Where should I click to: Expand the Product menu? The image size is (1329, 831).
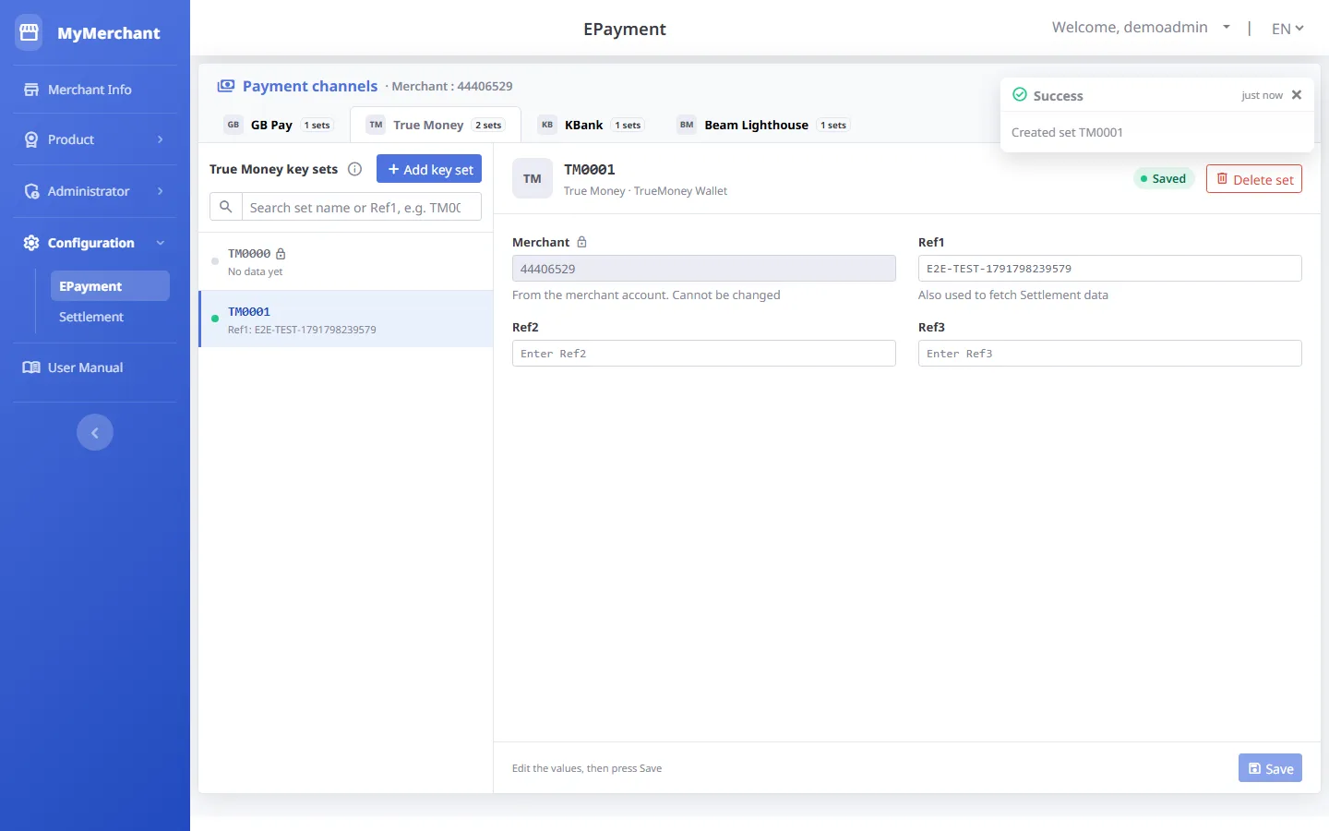point(95,139)
